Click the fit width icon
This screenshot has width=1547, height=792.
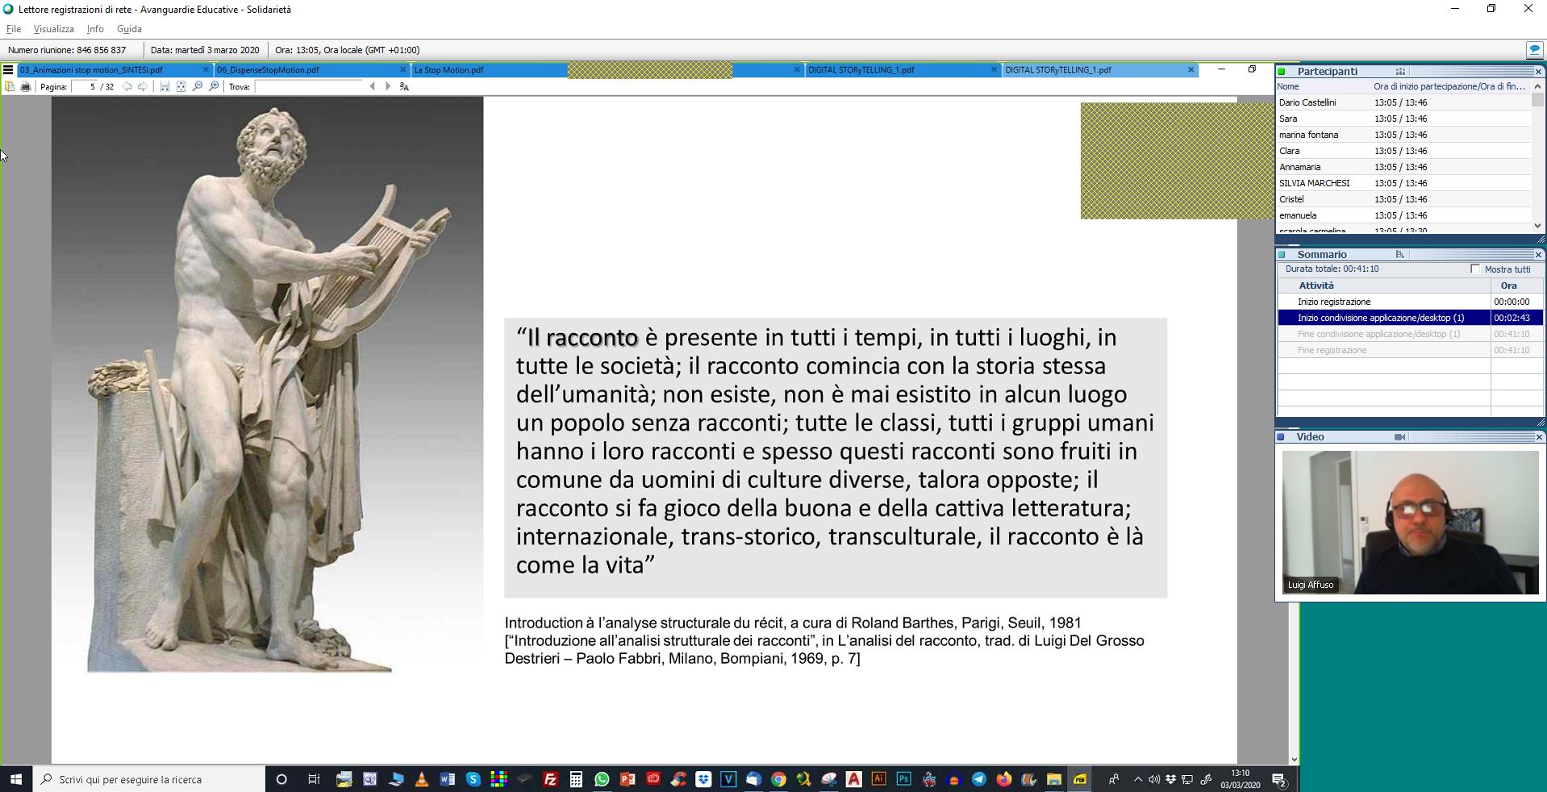pos(165,86)
